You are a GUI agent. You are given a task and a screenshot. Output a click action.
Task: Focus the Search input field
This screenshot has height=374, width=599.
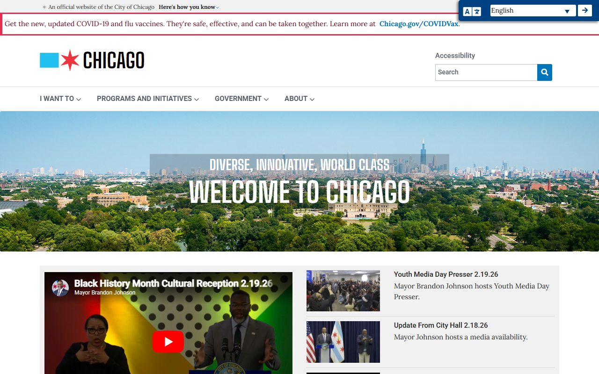(x=486, y=72)
